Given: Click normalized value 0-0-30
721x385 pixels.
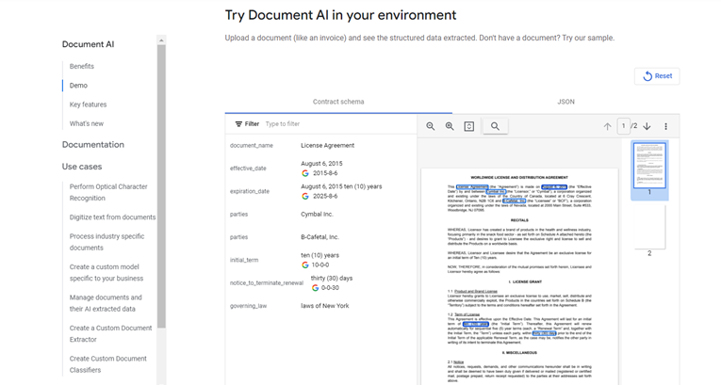Looking at the screenshot, I should [330, 288].
